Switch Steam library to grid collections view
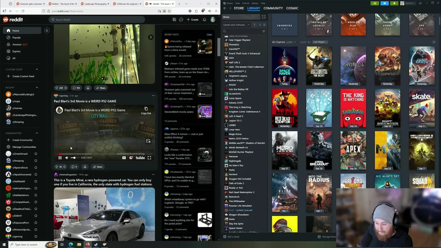The image size is (441, 248). (264, 17)
